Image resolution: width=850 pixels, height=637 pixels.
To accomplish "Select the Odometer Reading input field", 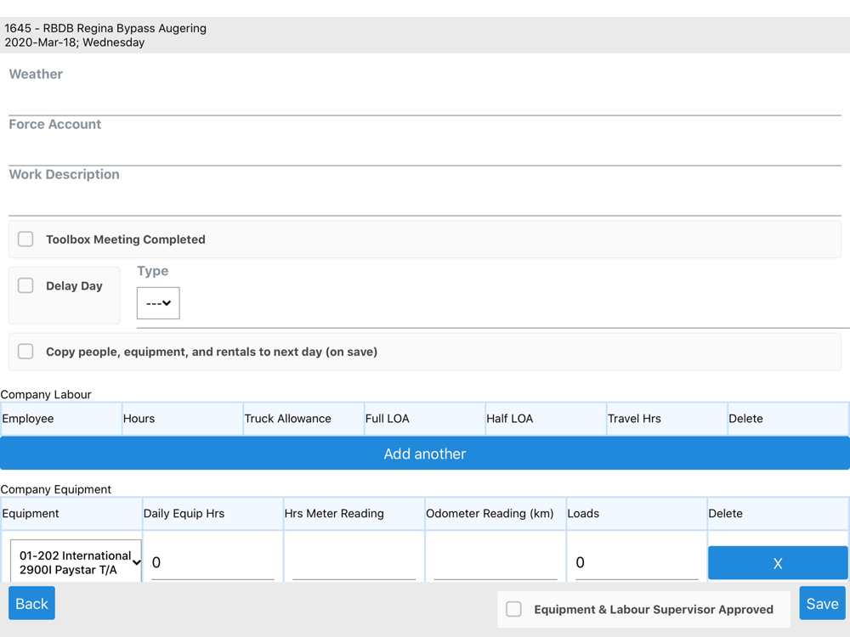I will (x=495, y=562).
